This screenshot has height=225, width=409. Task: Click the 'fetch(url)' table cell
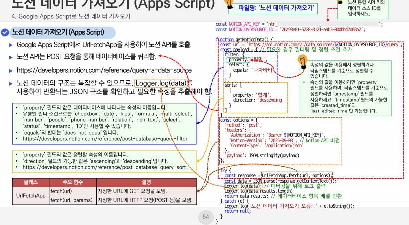pyautogui.click(x=73, y=191)
